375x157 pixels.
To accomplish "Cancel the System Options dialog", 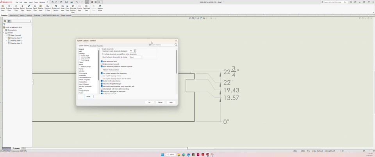I will [x=160, y=102].
